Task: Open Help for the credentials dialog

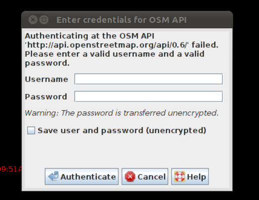Action: pyautogui.click(x=190, y=177)
